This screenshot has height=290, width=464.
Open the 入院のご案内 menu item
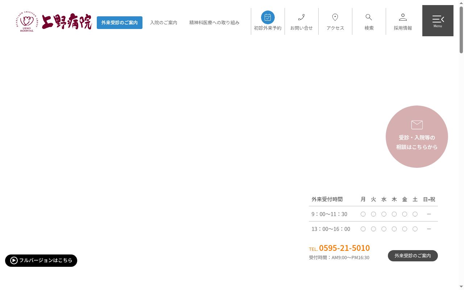[x=163, y=22]
